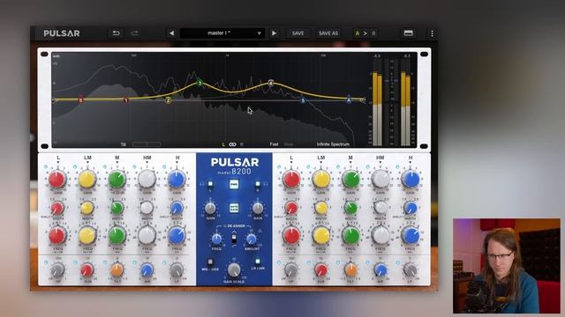This screenshot has width=565, height=317.
Task: Toggle left channel L band enable LED
Action: point(45,167)
